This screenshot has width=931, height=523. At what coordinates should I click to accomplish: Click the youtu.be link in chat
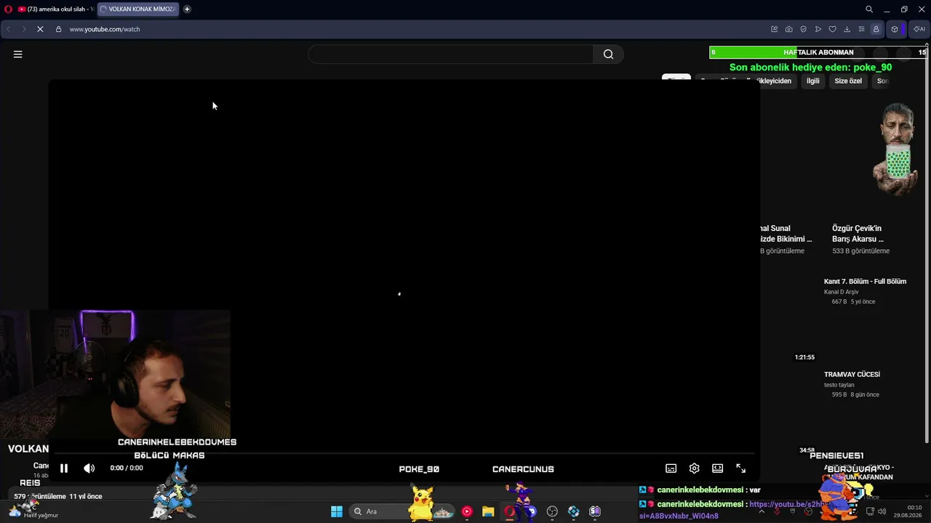[733, 510]
